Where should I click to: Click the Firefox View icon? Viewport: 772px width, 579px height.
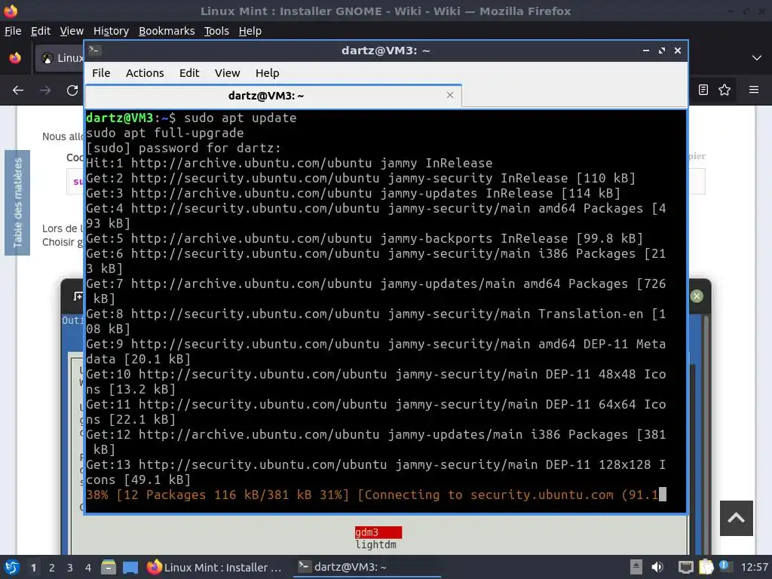pyautogui.click(x=15, y=58)
